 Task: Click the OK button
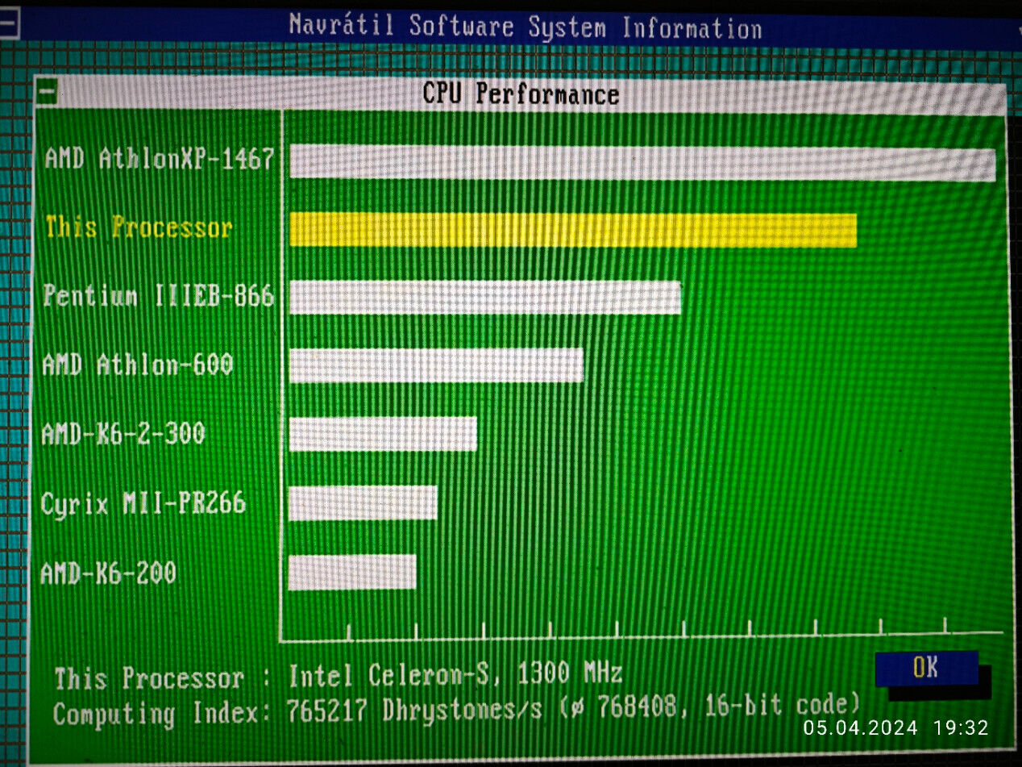click(x=926, y=668)
